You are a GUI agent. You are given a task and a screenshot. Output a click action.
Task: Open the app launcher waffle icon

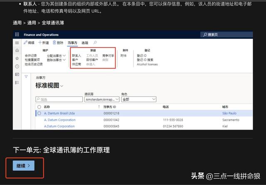(x=17, y=35)
